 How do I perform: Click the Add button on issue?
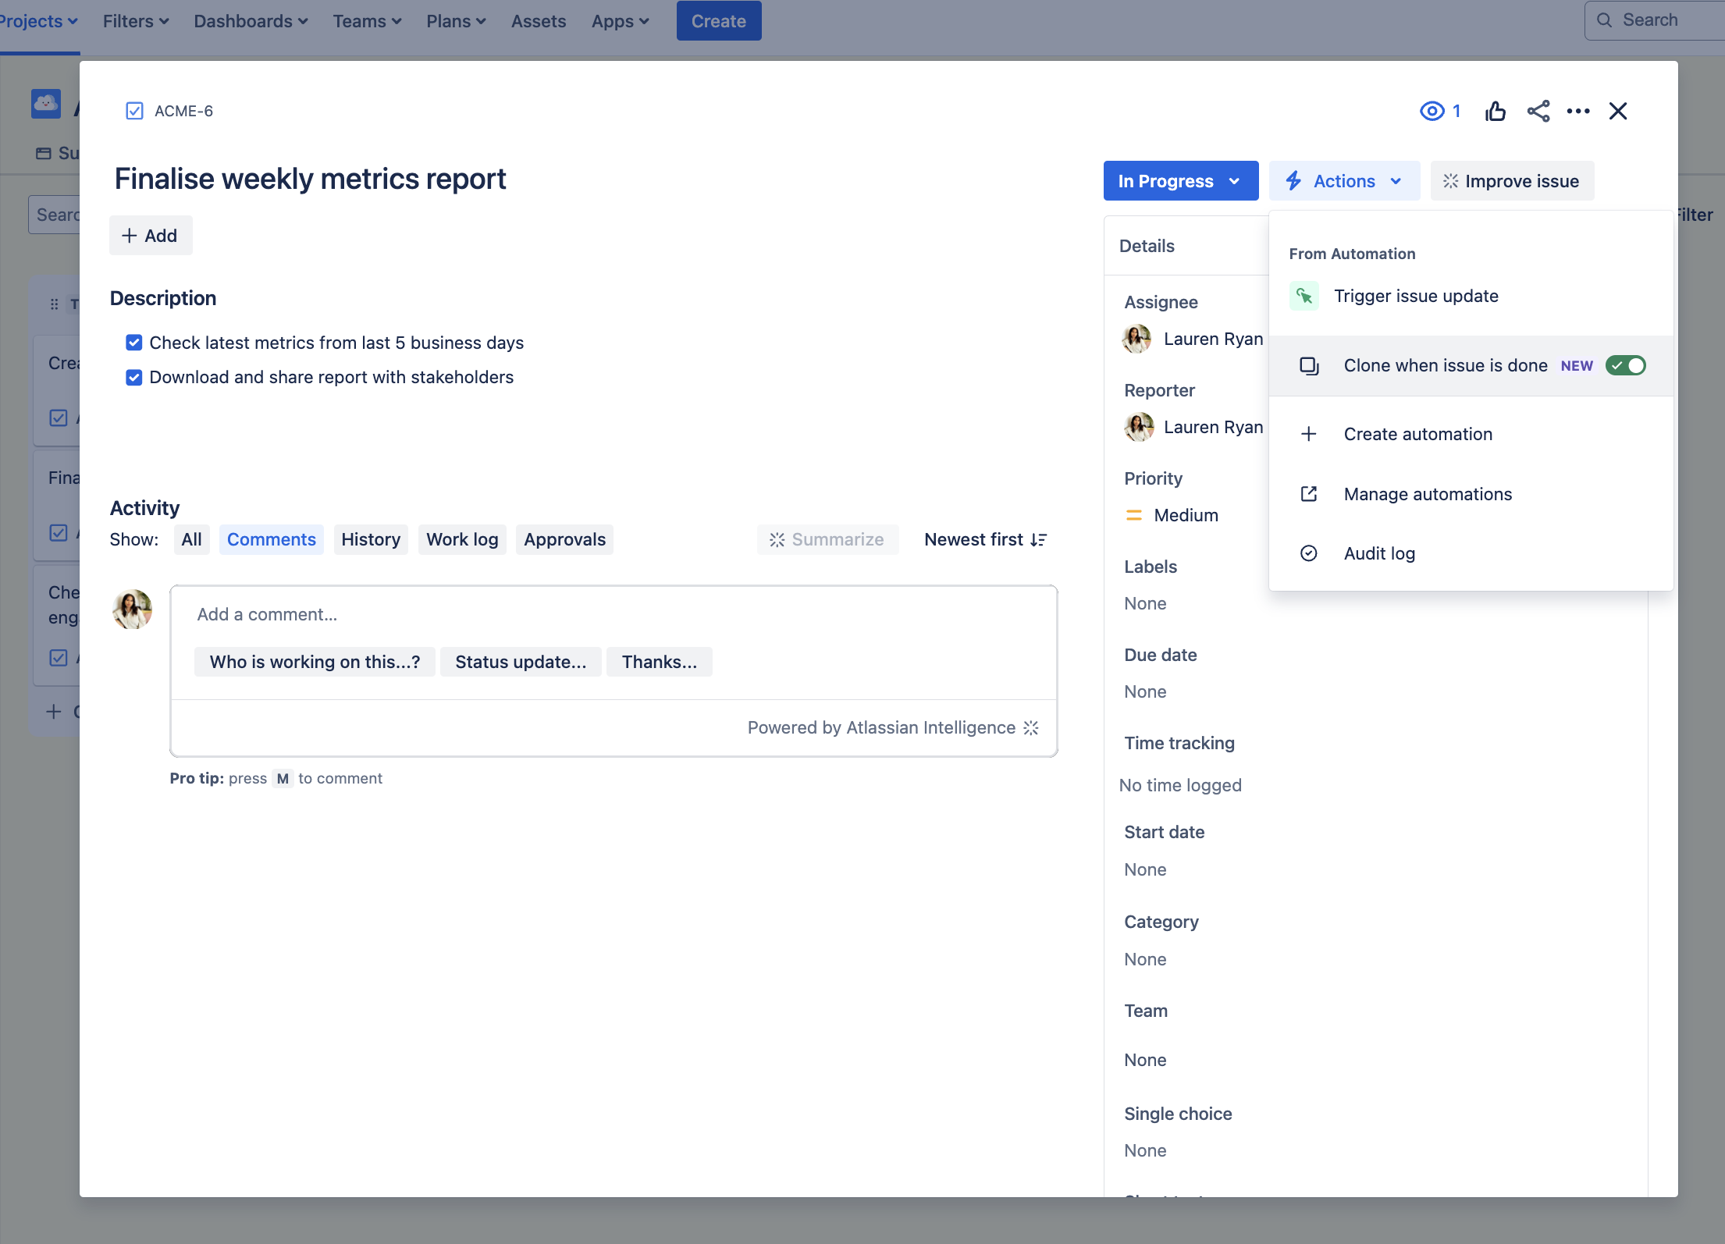(x=150, y=234)
